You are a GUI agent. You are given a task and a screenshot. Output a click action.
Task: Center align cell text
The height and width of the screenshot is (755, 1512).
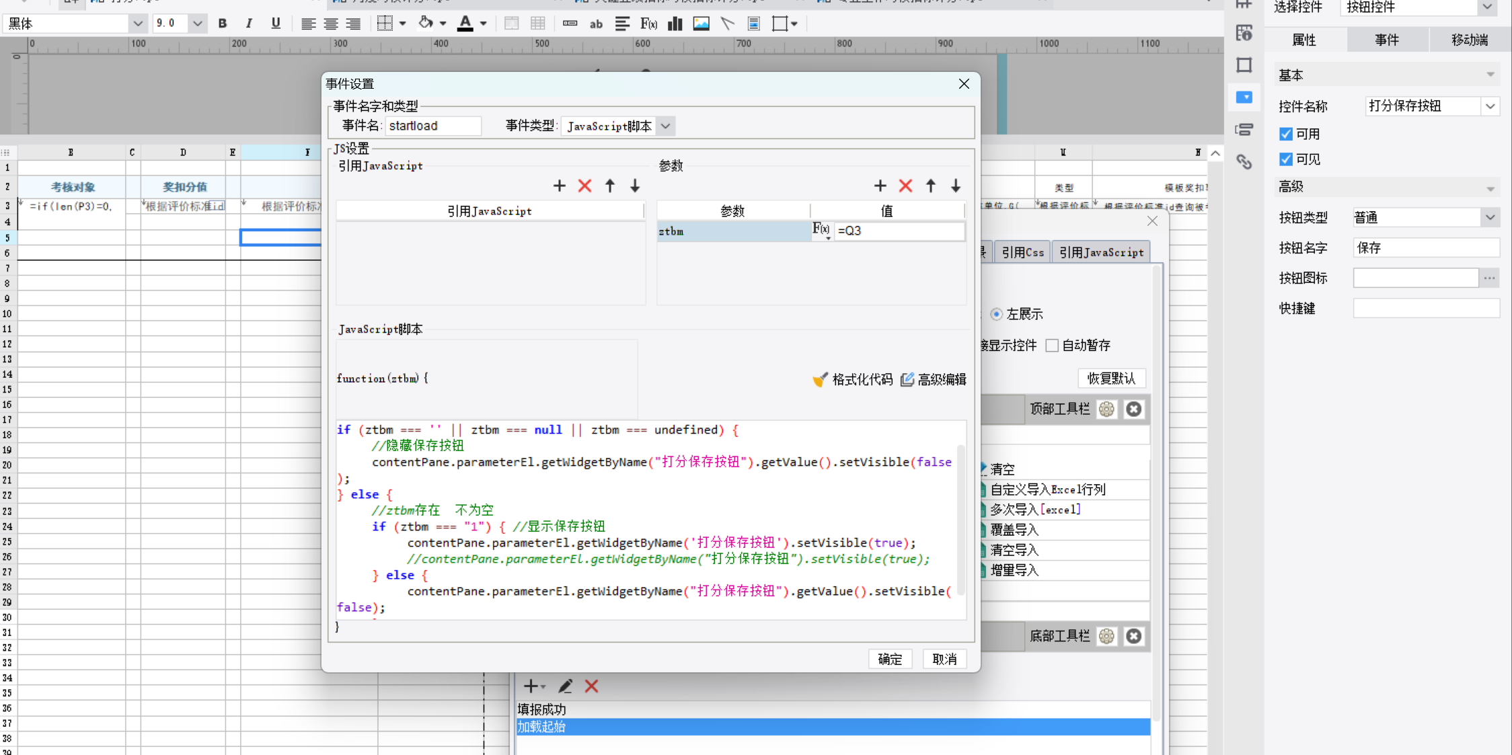coord(331,24)
